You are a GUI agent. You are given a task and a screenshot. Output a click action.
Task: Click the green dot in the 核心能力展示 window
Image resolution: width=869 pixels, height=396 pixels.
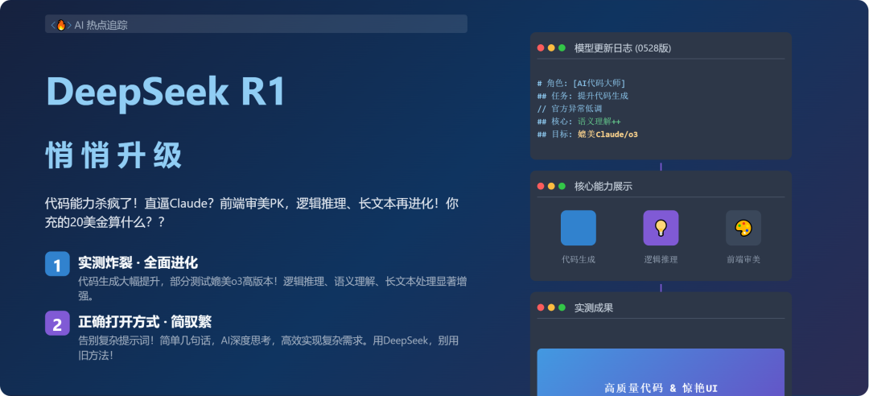pos(562,187)
